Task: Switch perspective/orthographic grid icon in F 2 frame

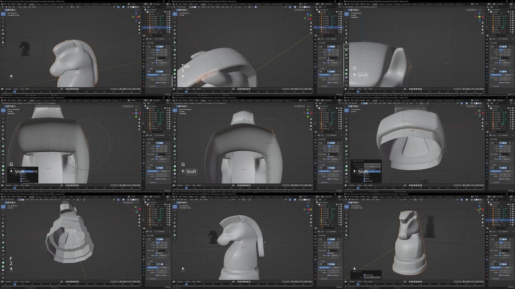Action: coord(139,226)
